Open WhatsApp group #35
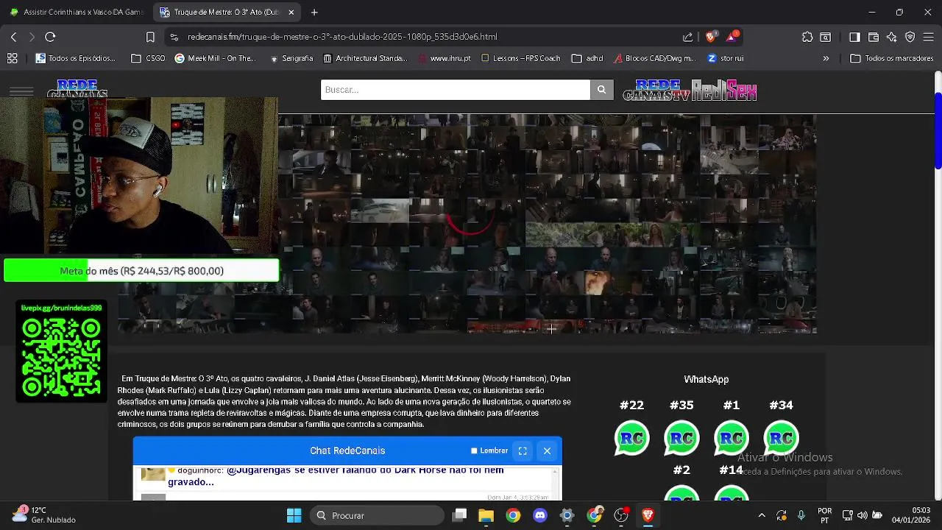 click(681, 438)
